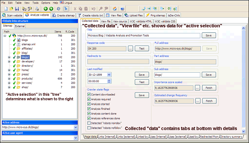Click the ellipsis button beside Response code
This screenshot has width=249, height=143.
pyautogui.click(x=130, y=49)
